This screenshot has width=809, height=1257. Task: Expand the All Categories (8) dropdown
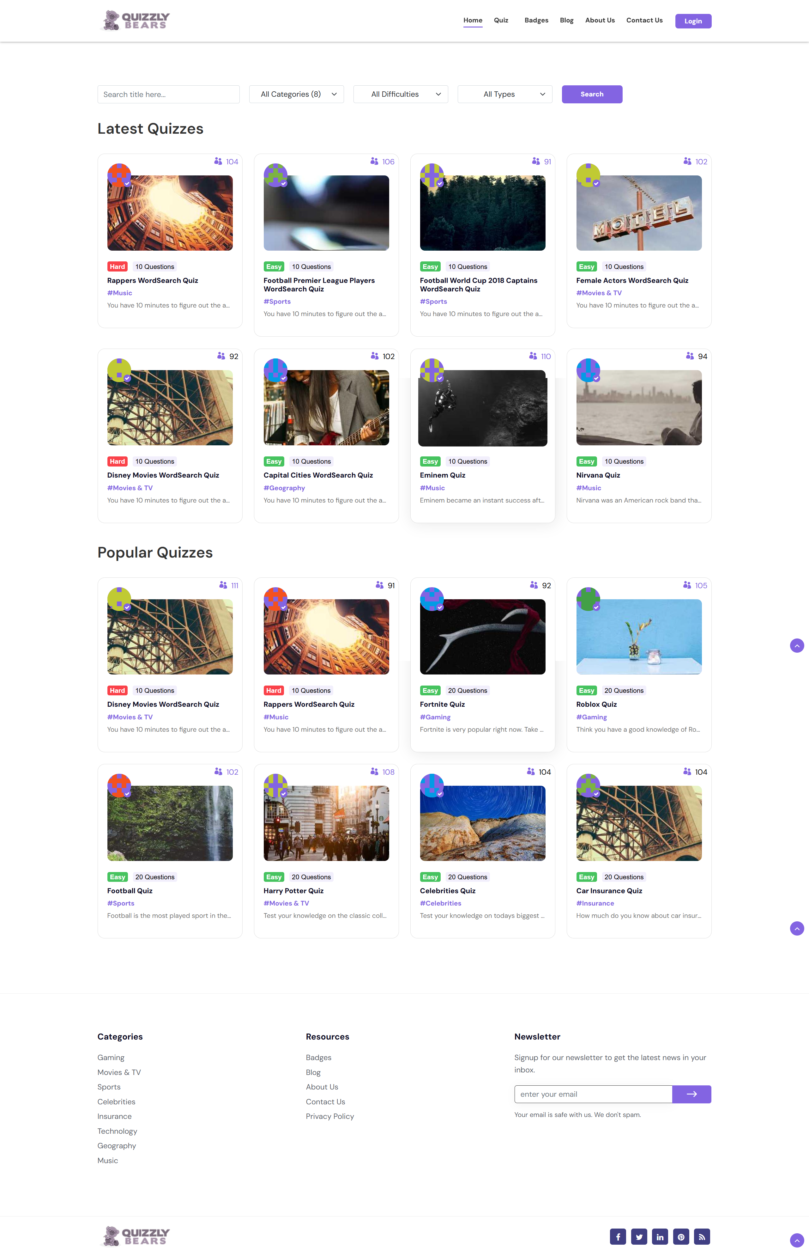point(296,94)
